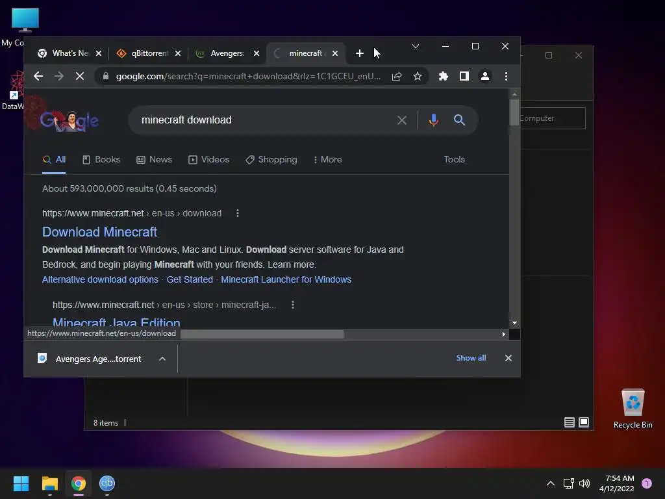Open options for minecraft-ja store result

pyautogui.click(x=293, y=305)
